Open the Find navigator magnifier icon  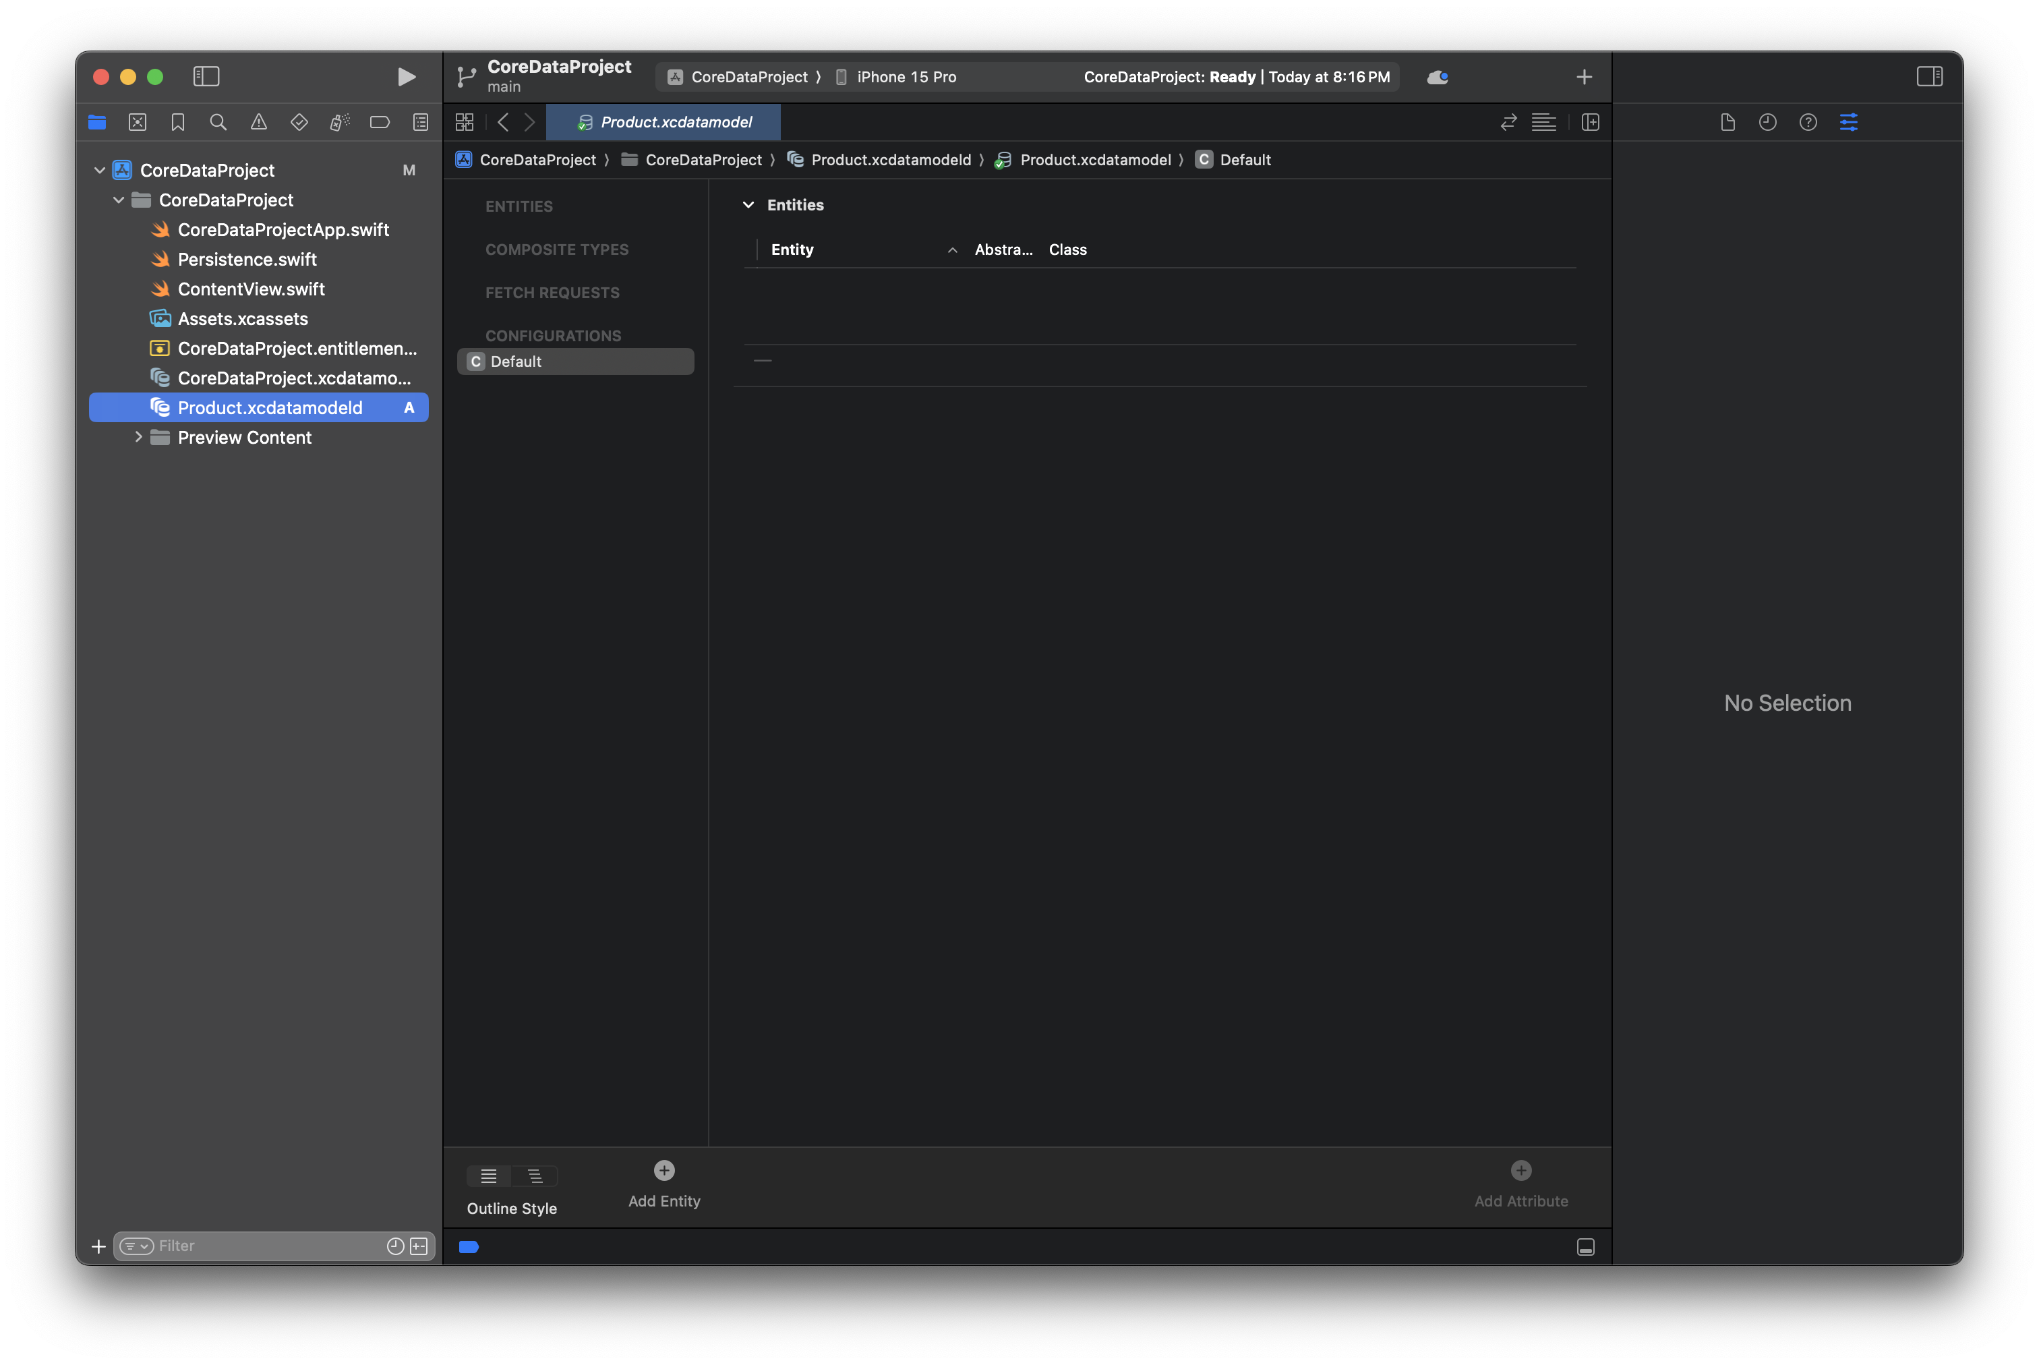coord(218,123)
